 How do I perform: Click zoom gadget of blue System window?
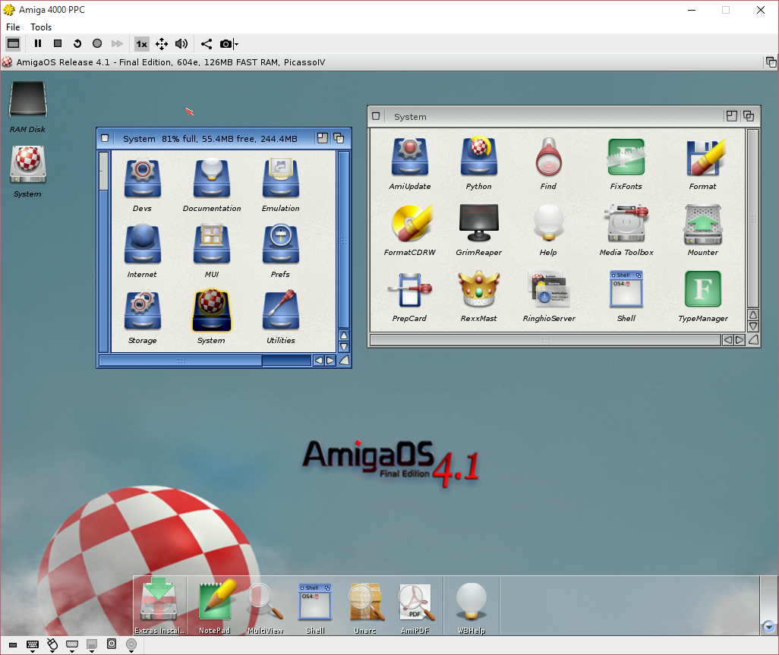323,138
